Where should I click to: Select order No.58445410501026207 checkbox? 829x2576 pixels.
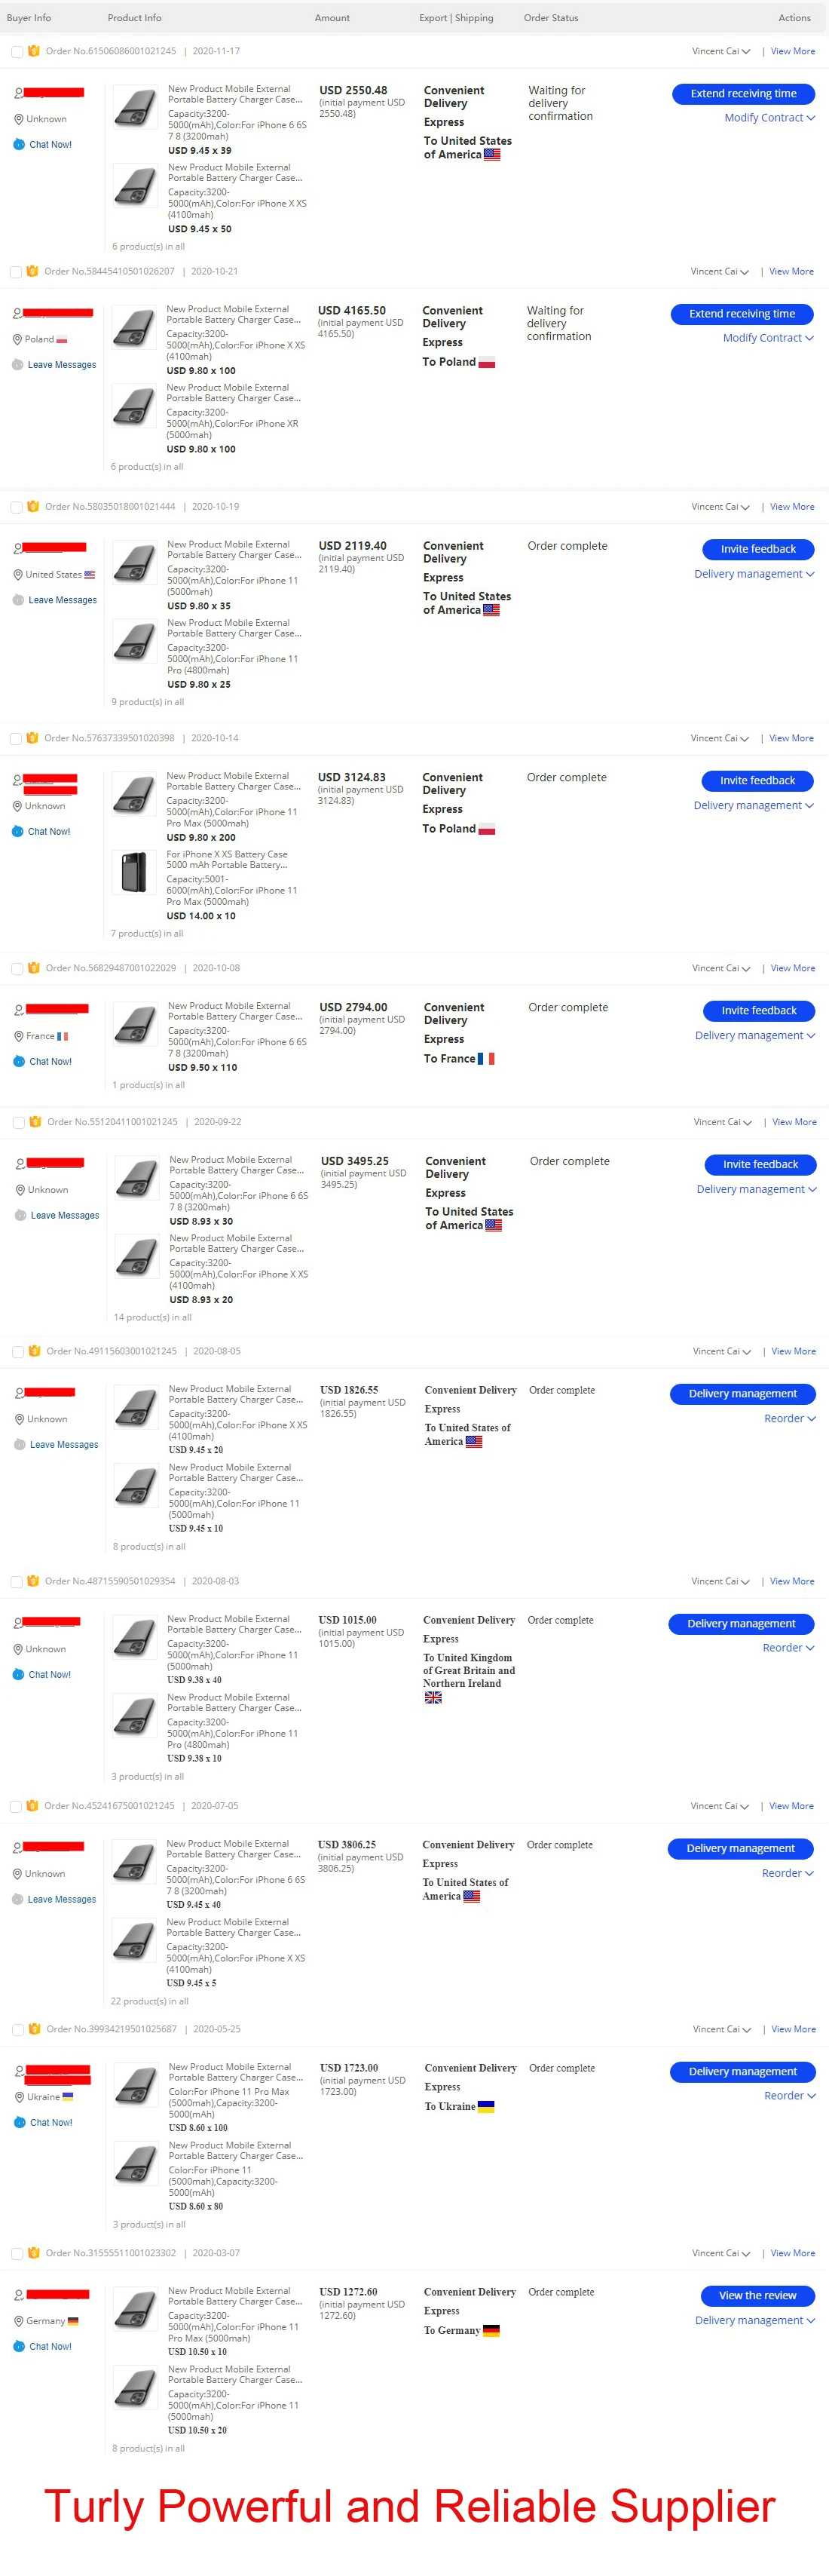[x=15, y=271]
